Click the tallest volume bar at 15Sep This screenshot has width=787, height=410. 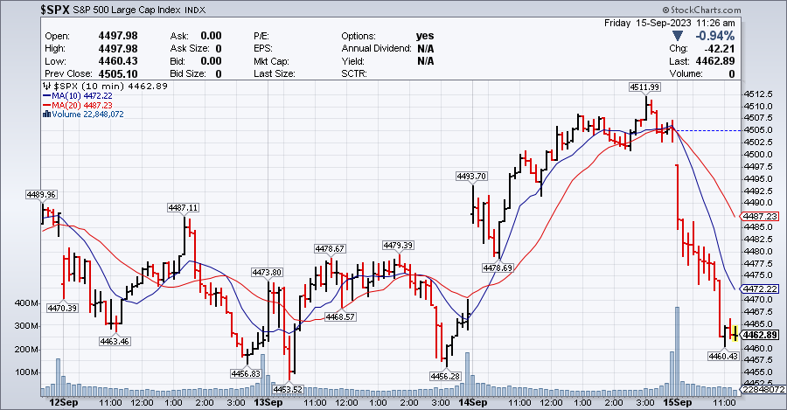click(676, 348)
